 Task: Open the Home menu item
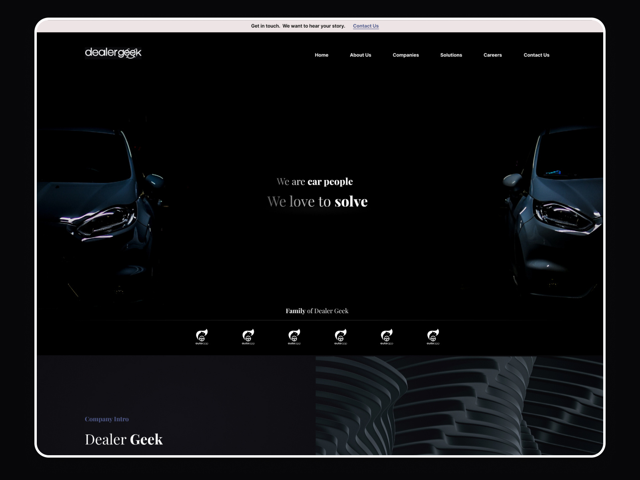(322, 55)
